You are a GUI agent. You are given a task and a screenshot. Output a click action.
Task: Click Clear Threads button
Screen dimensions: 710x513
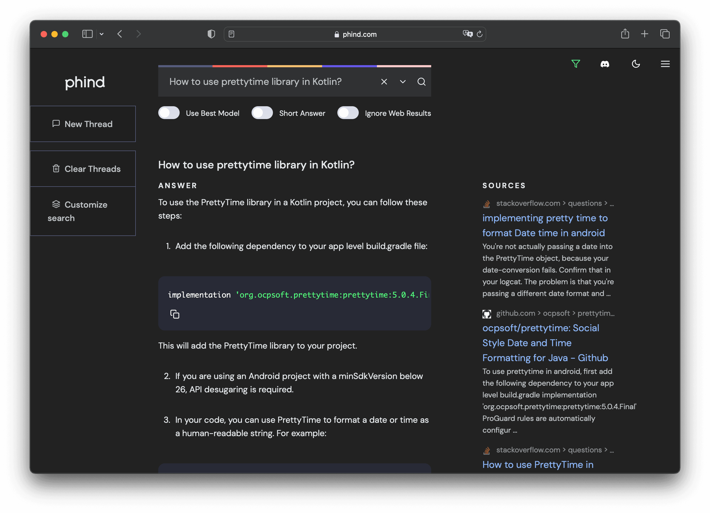tap(83, 169)
